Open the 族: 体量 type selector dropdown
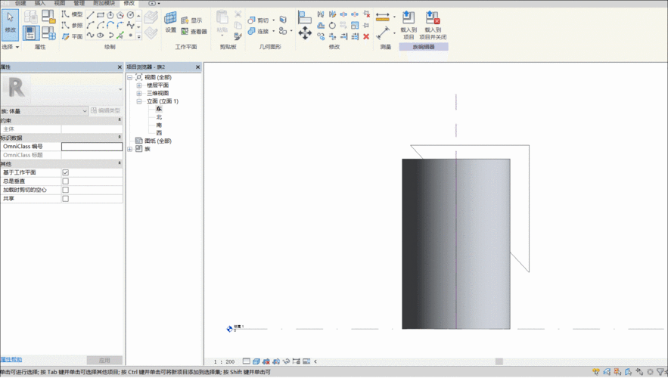The width and height of the screenshot is (668, 378). tap(45, 110)
